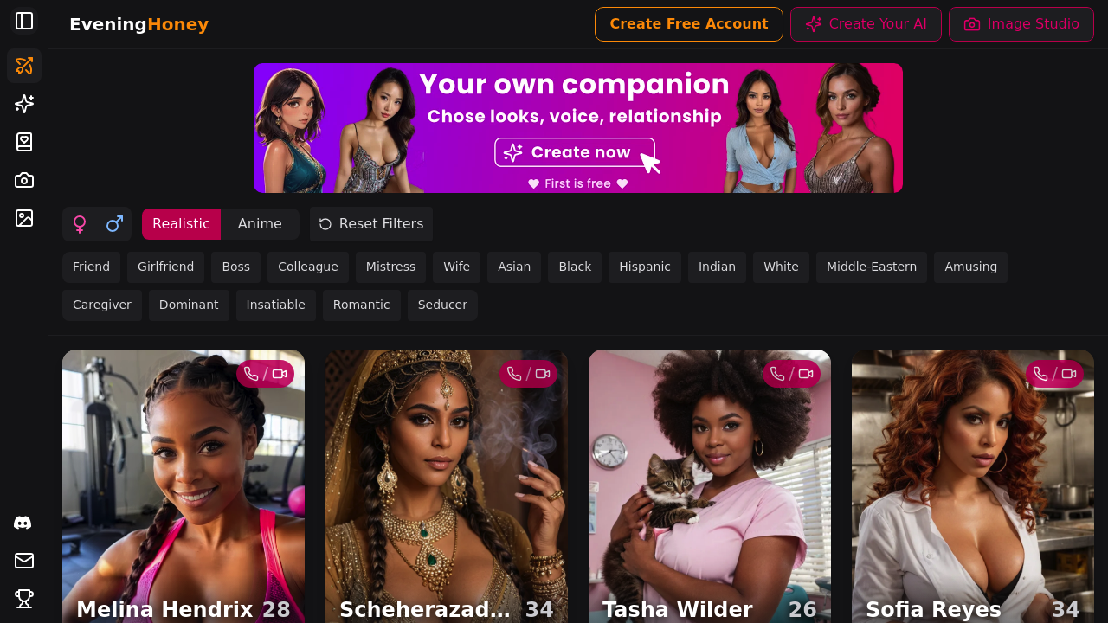Click the mail envelope sidebar icon
Viewport: 1108px width, 623px height.
tap(24, 561)
